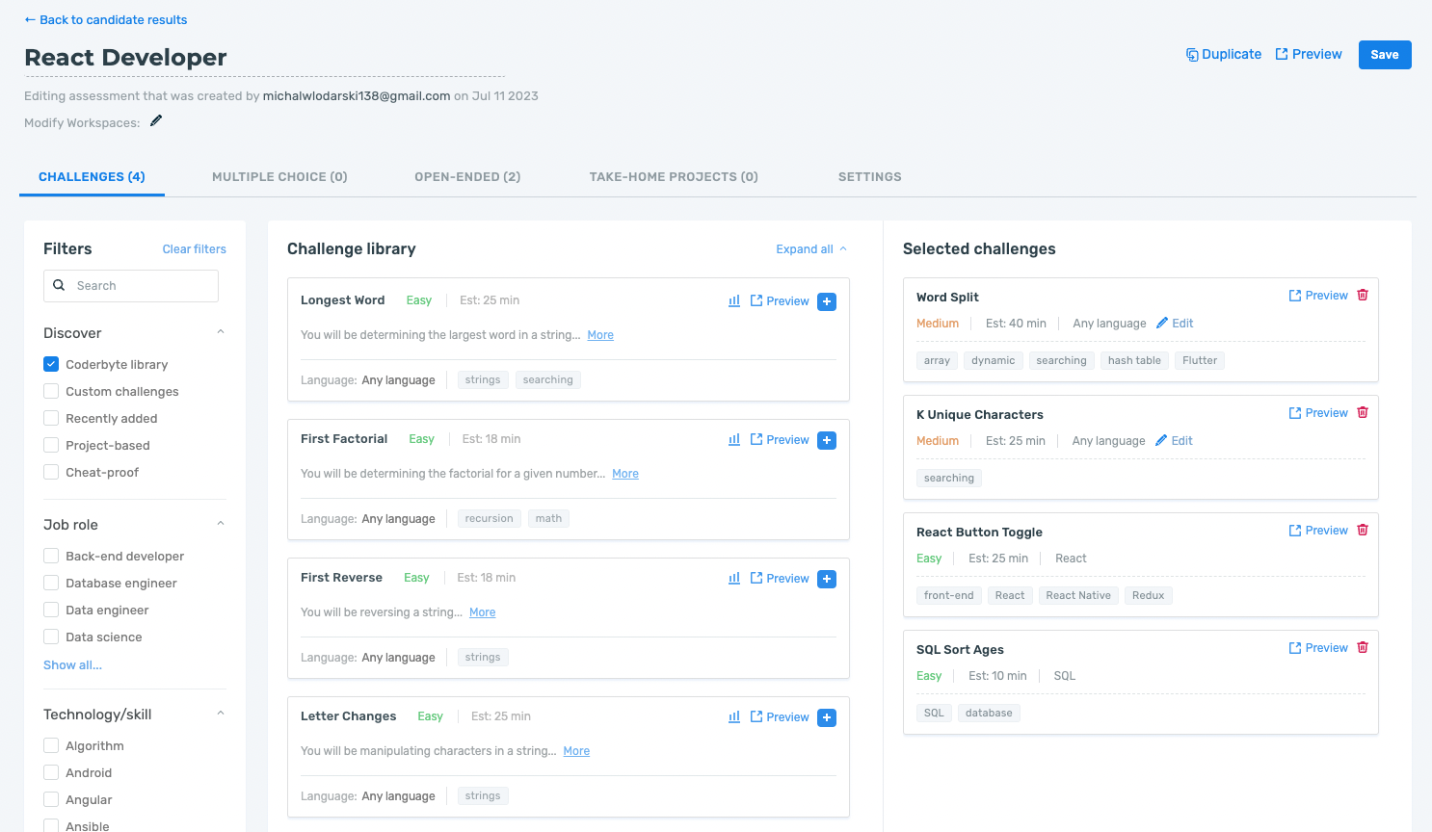Expand First Factorial description via More
This screenshot has height=832, width=1432.
point(625,474)
